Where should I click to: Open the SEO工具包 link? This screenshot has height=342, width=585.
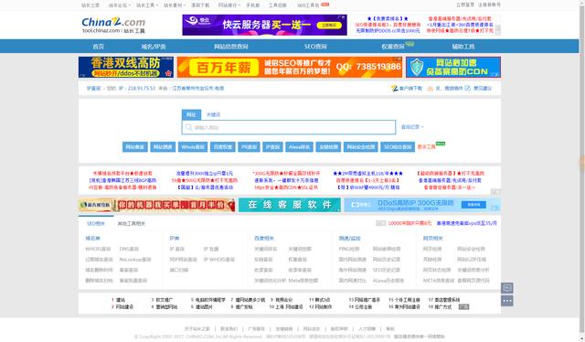(308, 5)
